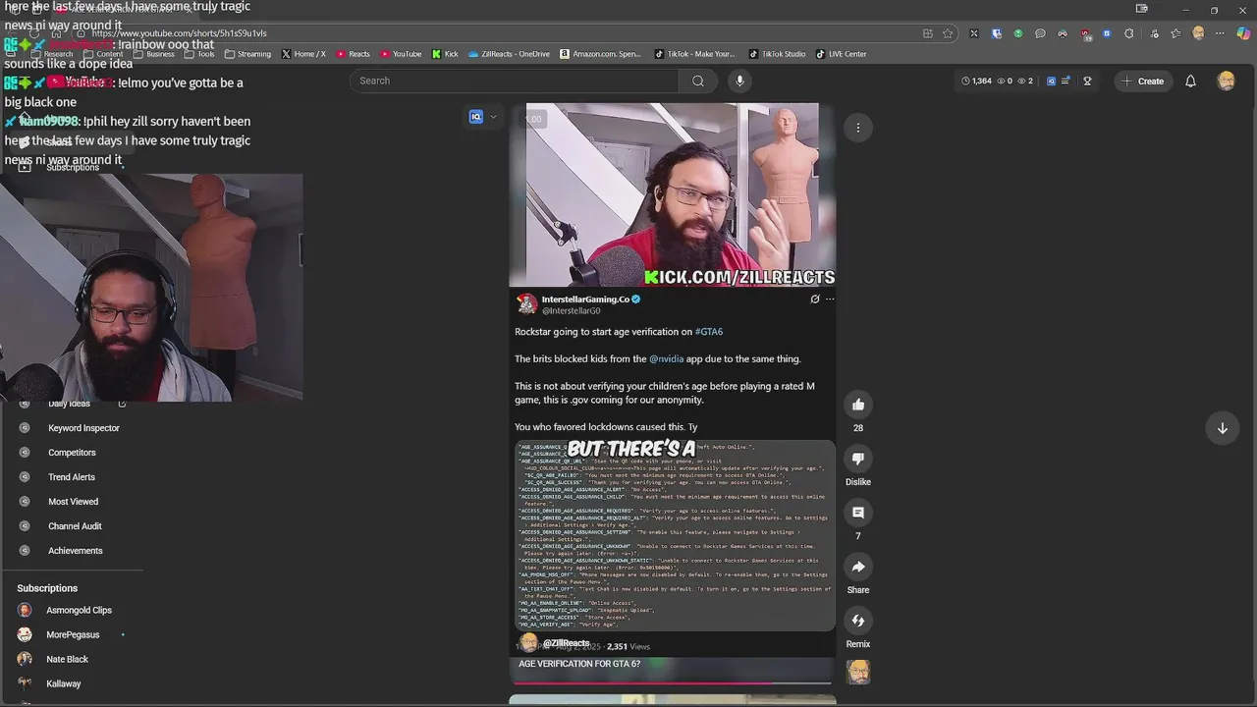Dislike the current short
This screenshot has height=707, width=1257.
[858, 459]
